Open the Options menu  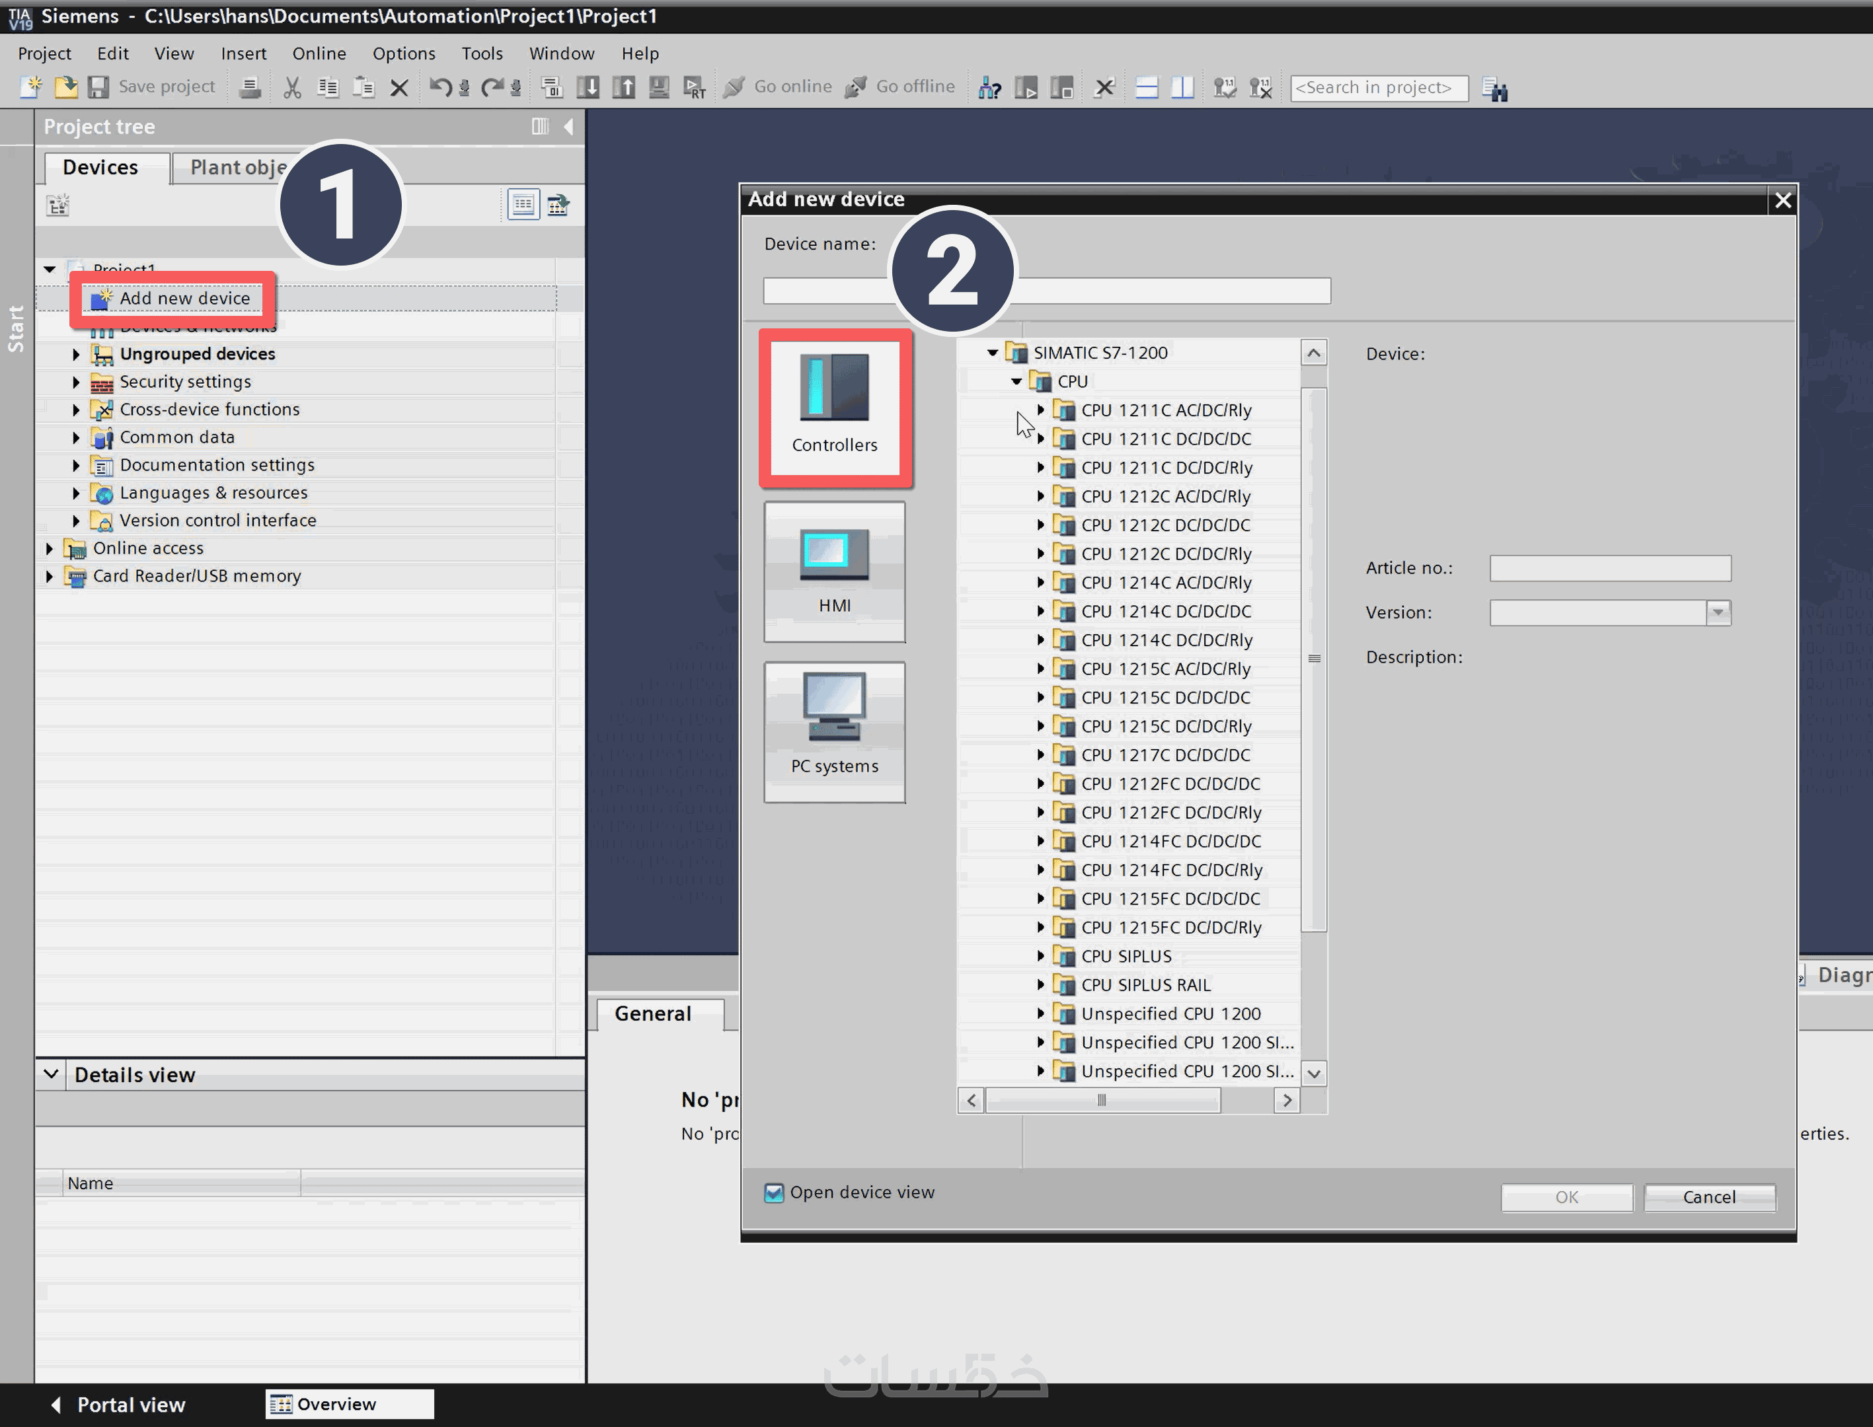coord(404,54)
